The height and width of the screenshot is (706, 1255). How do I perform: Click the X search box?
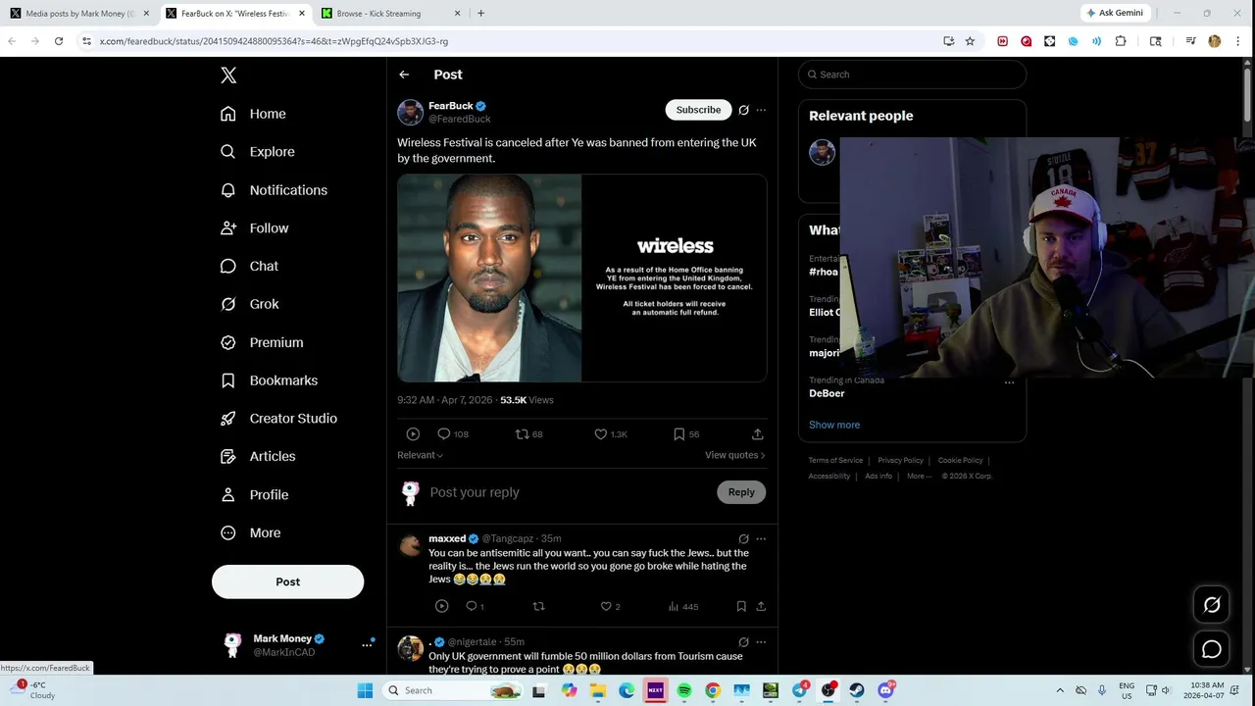pos(912,75)
